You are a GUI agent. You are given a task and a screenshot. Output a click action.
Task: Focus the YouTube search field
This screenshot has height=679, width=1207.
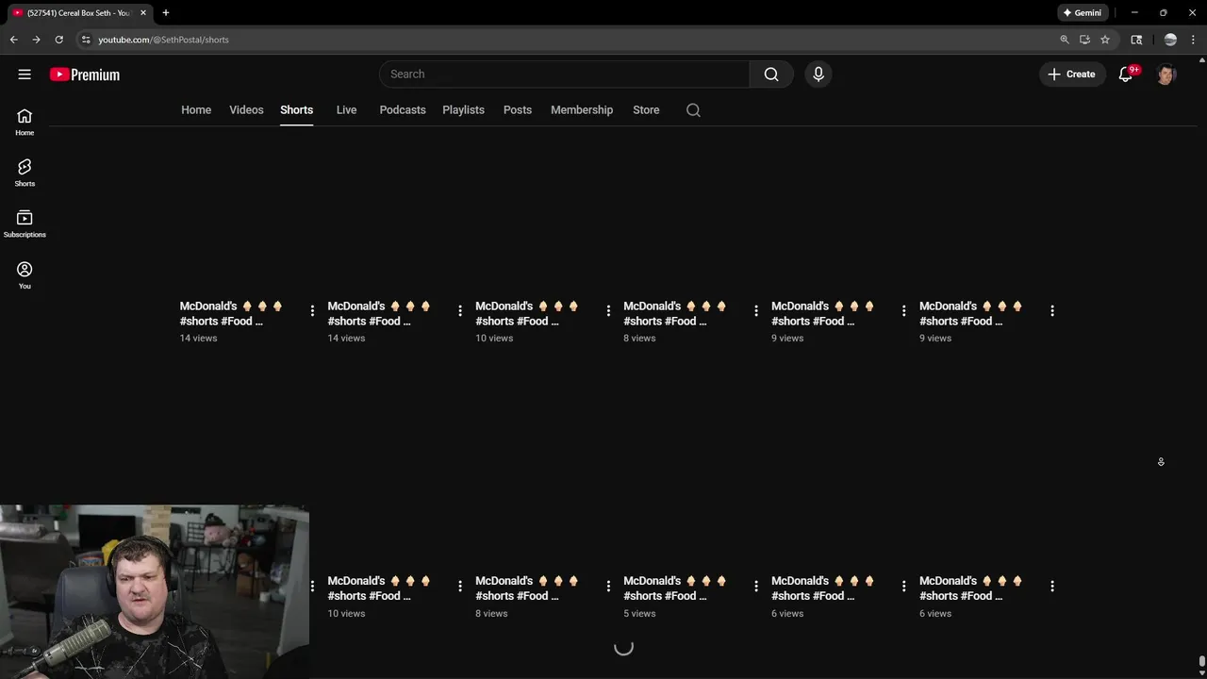click(564, 75)
